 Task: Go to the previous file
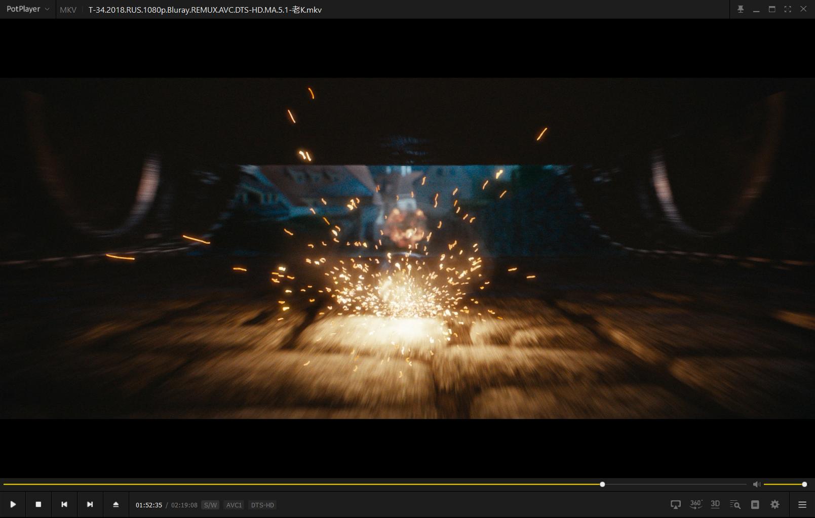(64, 504)
